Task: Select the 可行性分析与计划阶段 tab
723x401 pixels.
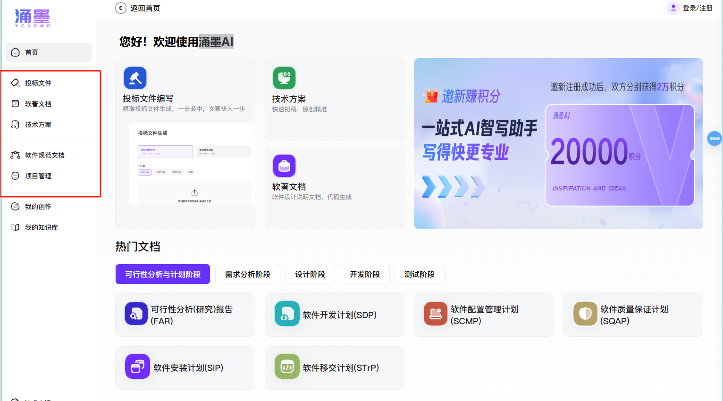Action: [x=163, y=274]
